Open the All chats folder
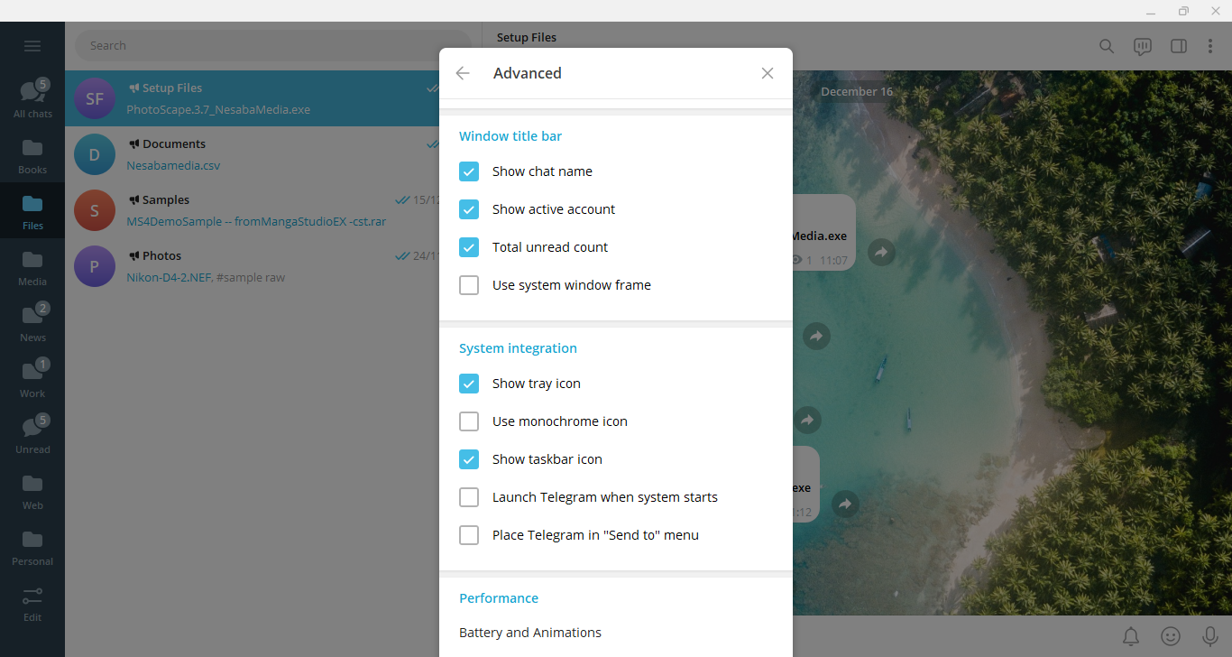 [x=32, y=98]
